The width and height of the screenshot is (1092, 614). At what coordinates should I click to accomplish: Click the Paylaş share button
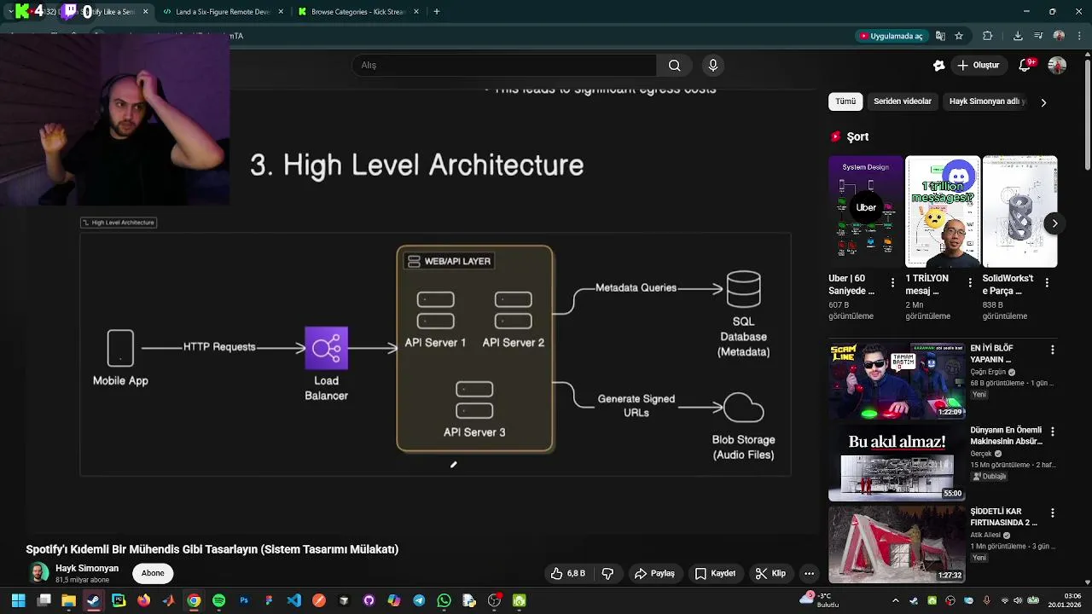[x=654, y=573]
